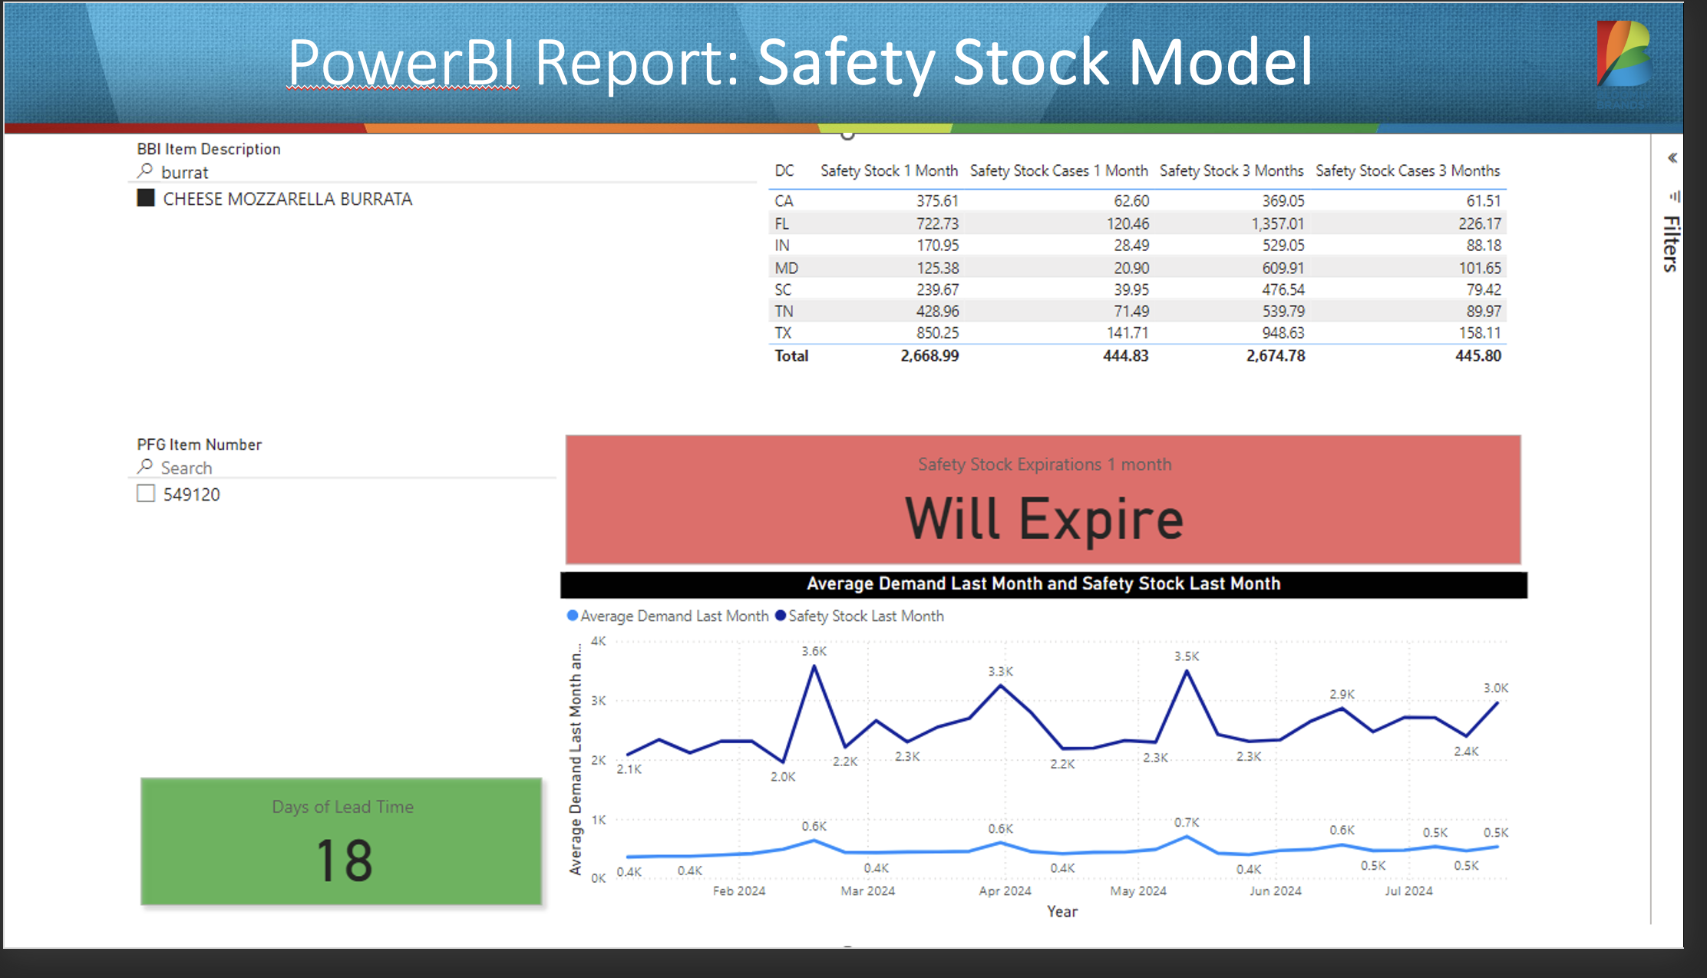Click the filter funnel icon above Filters
The height and width of the screenshot is (978, 1707).
[x=1674, y=197]
